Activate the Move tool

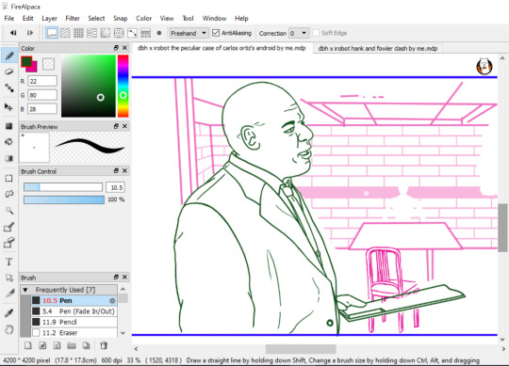click(x=9, y=107)
